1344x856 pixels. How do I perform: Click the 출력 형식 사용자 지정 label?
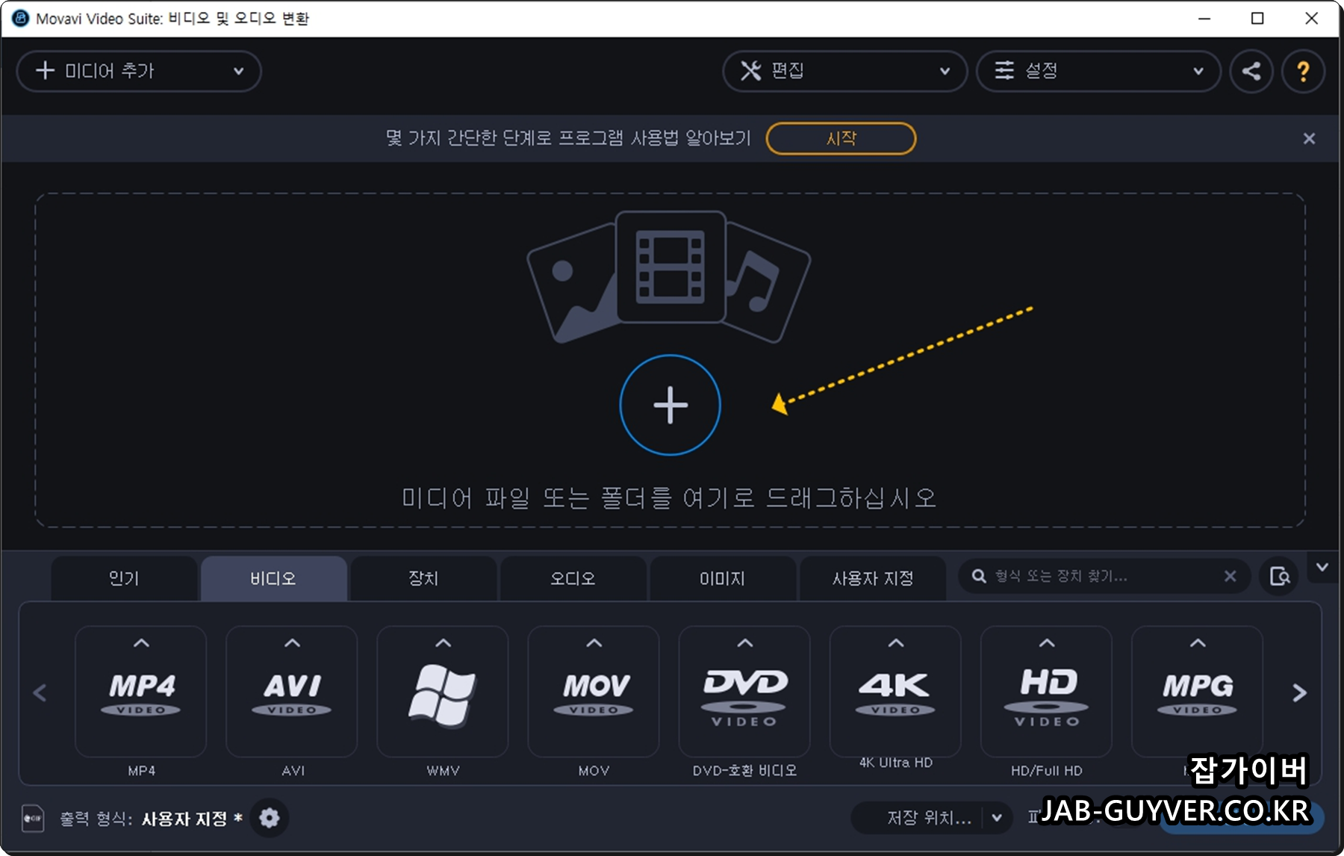pyautogui.click(x=151, y=819)
